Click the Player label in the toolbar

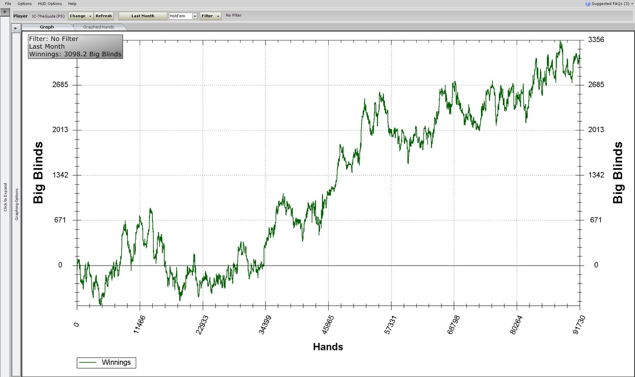(20, 16)
